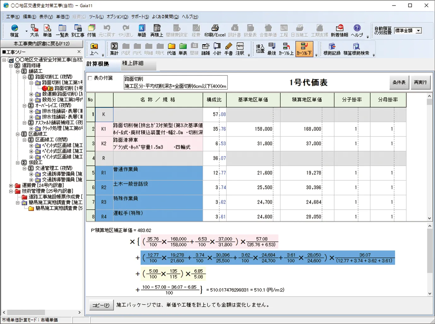
Task: Click the tree panel horizontal scrollbar
Action: pyautogui.click(x=41, y=312)
